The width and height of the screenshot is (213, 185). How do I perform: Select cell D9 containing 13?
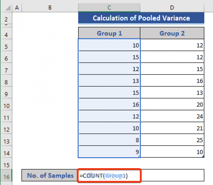click(172, 92)
